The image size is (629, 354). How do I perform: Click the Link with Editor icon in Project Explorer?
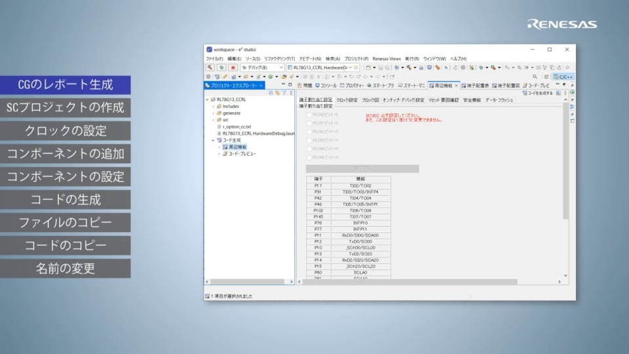click(x=277, y=92)
